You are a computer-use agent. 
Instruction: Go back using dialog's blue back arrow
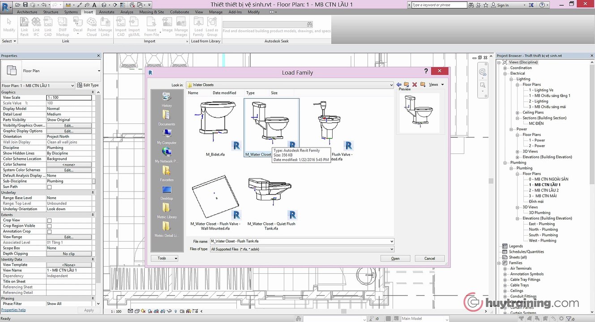(x=399, y=85)
